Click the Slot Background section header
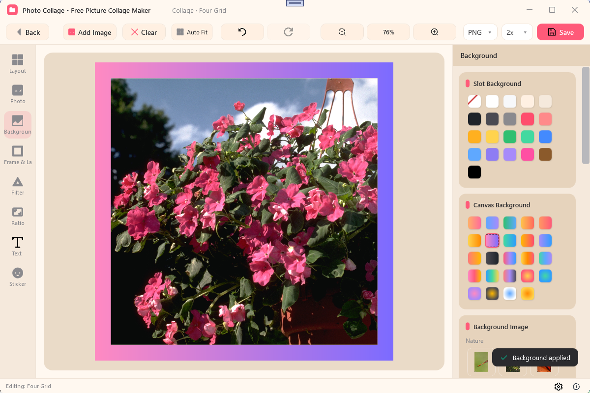 [x=497, y=84]
